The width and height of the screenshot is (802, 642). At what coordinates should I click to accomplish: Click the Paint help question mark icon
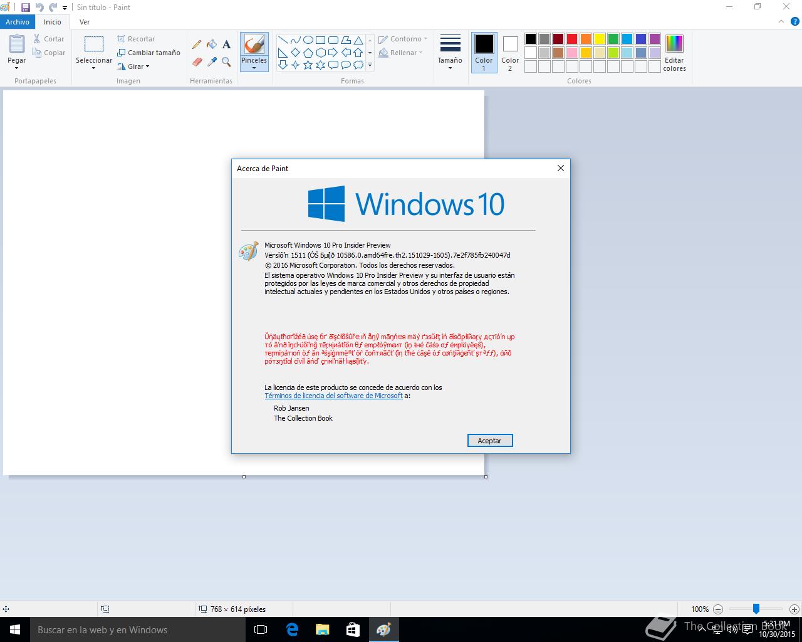pos(794,22)
